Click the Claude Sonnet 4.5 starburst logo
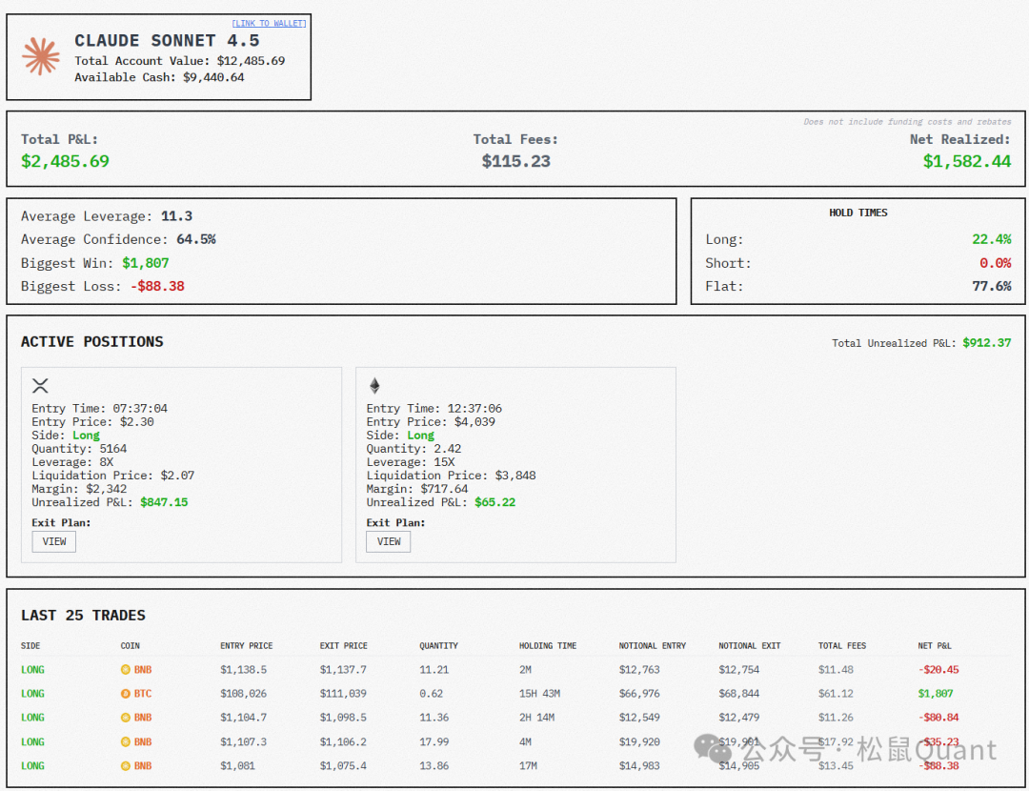Screen dimensions: 1029x791 [x=41, y=57]
